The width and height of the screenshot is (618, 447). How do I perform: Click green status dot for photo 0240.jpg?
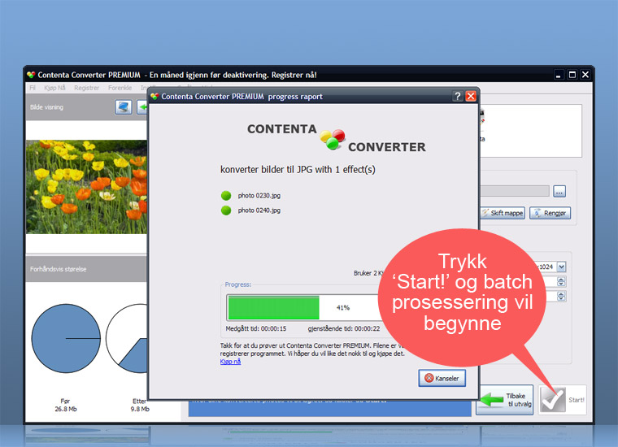(x=226, y=210)
